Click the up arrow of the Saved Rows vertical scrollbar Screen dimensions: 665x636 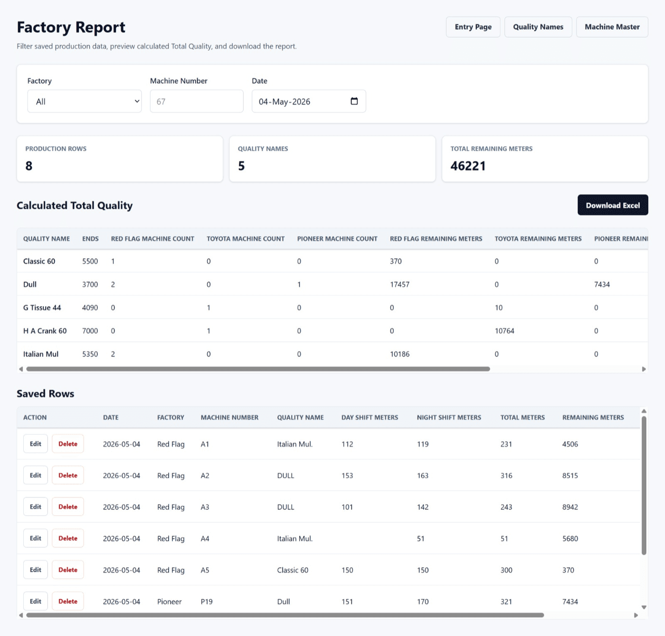coord(644,411)
